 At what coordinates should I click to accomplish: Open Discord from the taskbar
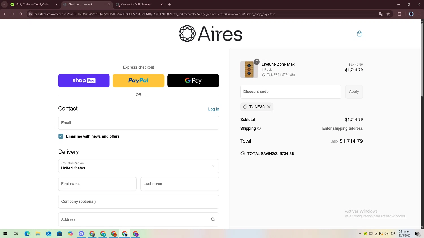(81, 234)
